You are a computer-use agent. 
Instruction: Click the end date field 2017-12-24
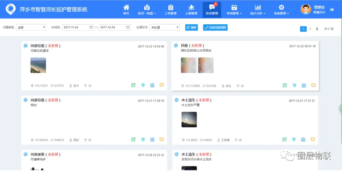(115, 27)
